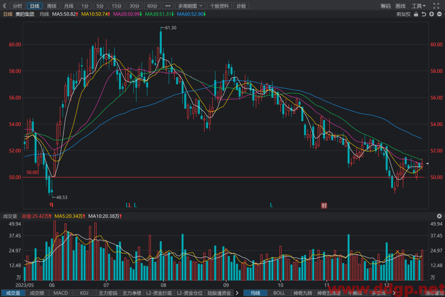The width and height of the screenshot is (445, 297).
Task: Expand the 多周期图 dropdown
Action: click(190, 6)
